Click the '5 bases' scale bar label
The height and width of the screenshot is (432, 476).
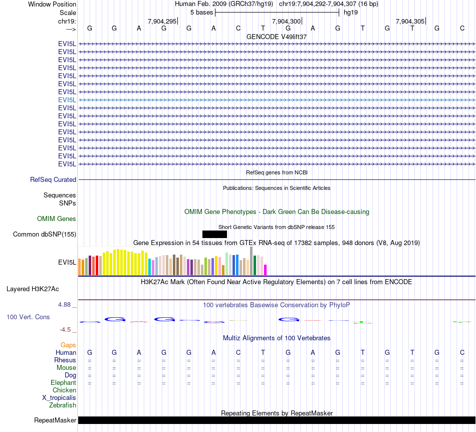point(201,13)
